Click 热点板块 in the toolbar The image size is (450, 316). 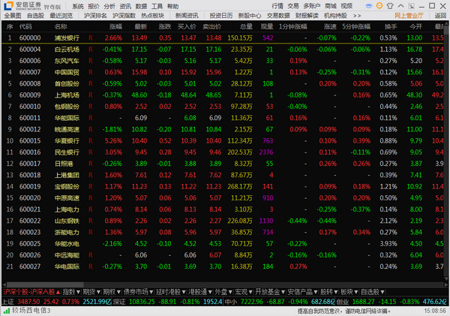[153, 16]
